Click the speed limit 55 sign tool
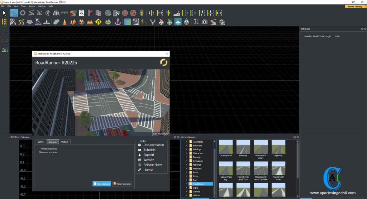This screenshot has width=367, height=199. [81, 13]
